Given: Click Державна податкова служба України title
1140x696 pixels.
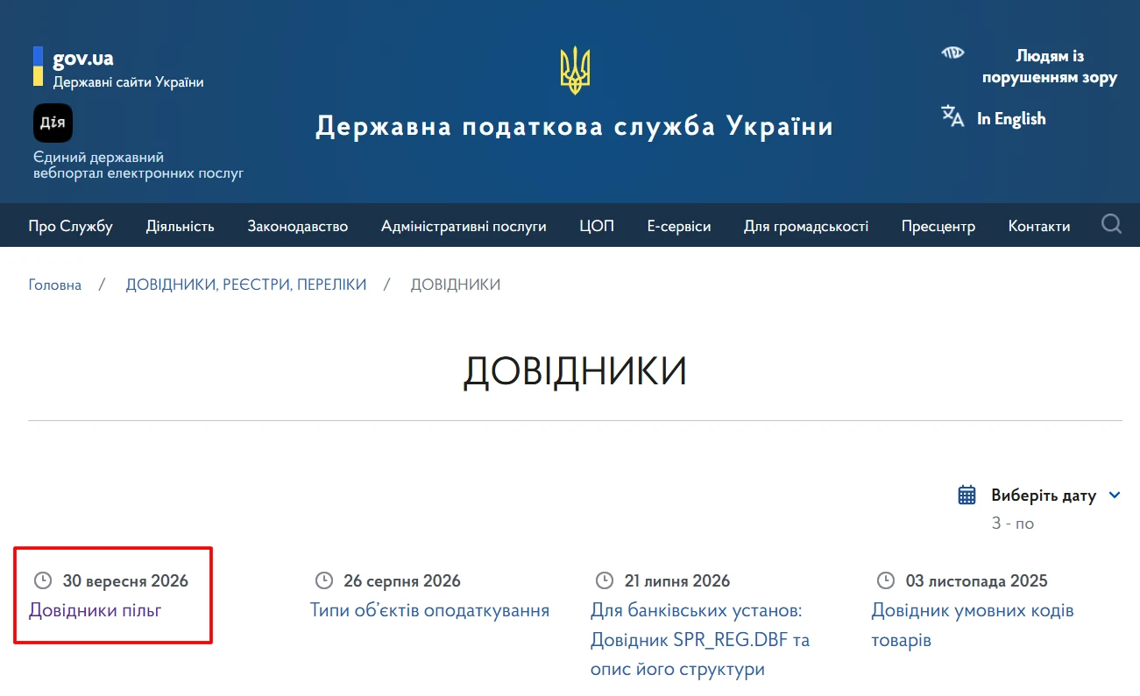Looking at the screenshot, I should click(575, 127).
